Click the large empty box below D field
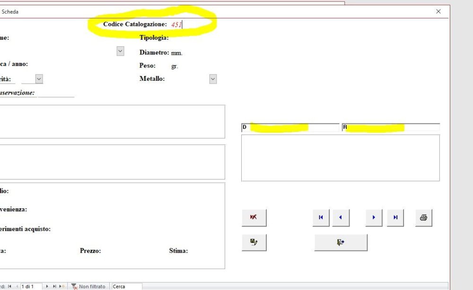The image size is (473, 290). click(340, 158)
